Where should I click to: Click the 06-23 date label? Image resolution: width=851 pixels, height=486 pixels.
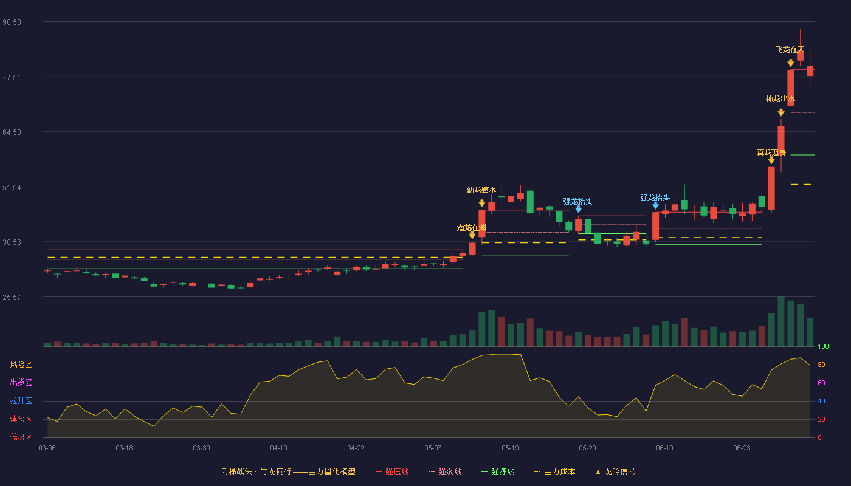coord(742,448)
